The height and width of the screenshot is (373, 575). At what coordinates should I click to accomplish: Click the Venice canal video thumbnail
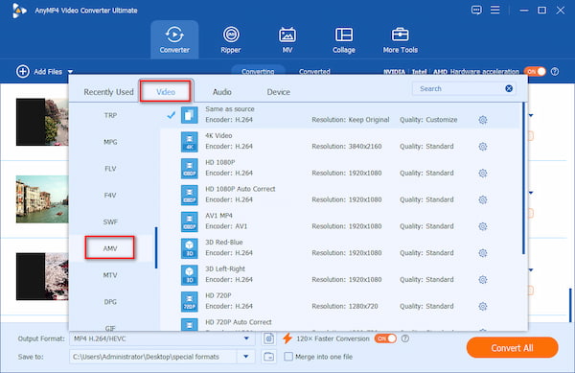pyautogui.click(x=42, y=199)
